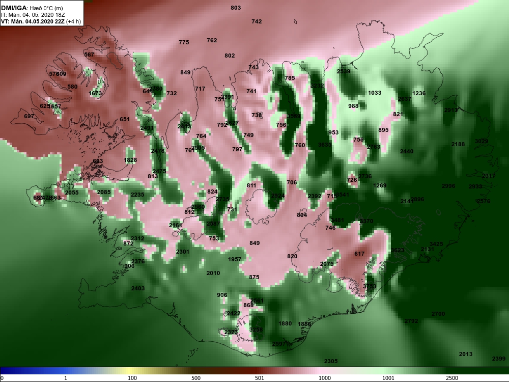The height and width of the screenshot is (382, 509).
Task: Click the map value 2403
Action: 137,288
